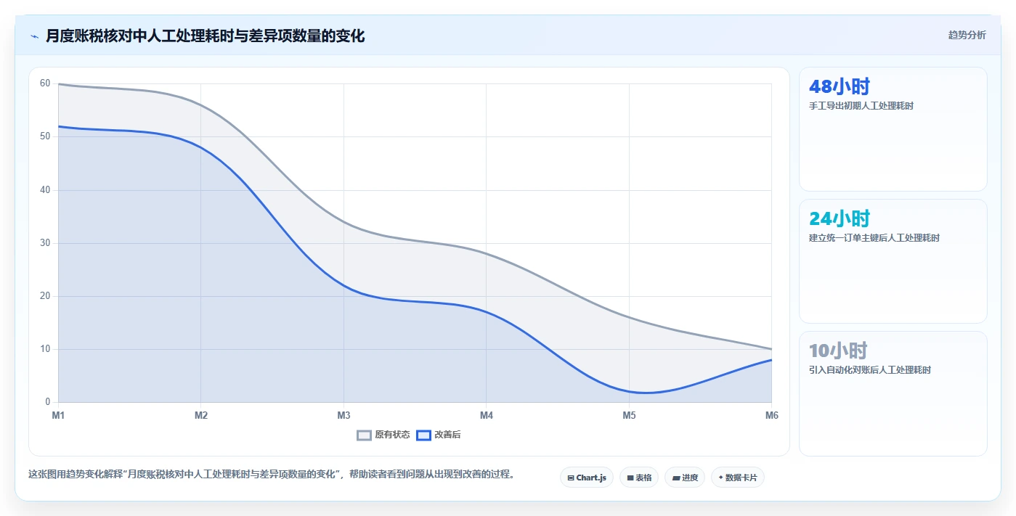Click the blue line's low point near M5
The height and width of the screenshot is (516, 1016).
645,393
